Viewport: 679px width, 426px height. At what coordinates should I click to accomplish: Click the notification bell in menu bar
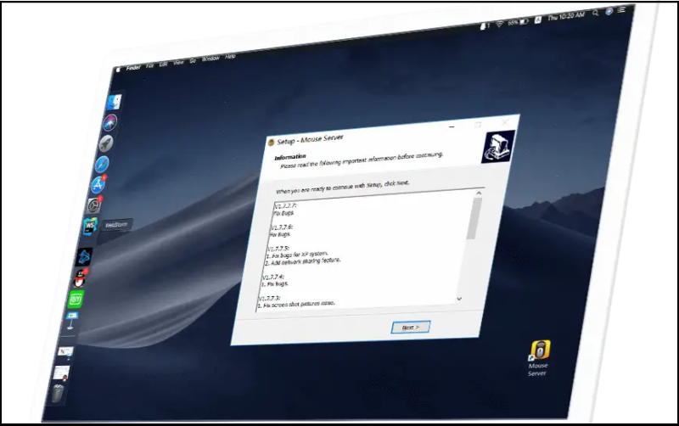coord(484,26)
